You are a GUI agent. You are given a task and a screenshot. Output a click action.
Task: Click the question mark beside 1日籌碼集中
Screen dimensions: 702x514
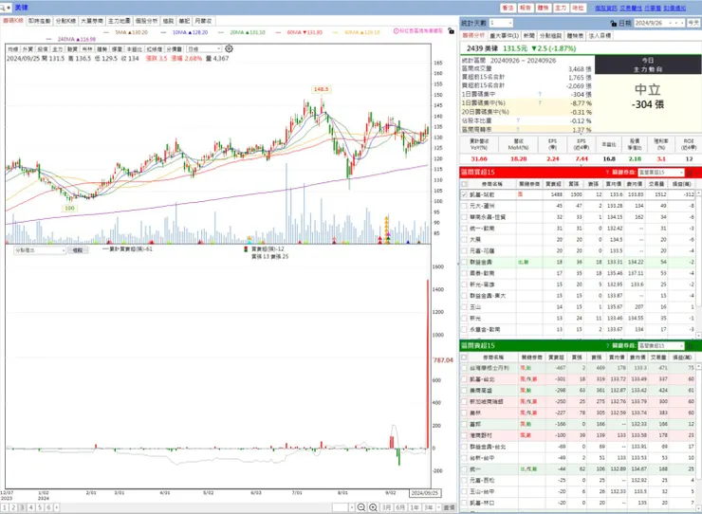point(540,95)
